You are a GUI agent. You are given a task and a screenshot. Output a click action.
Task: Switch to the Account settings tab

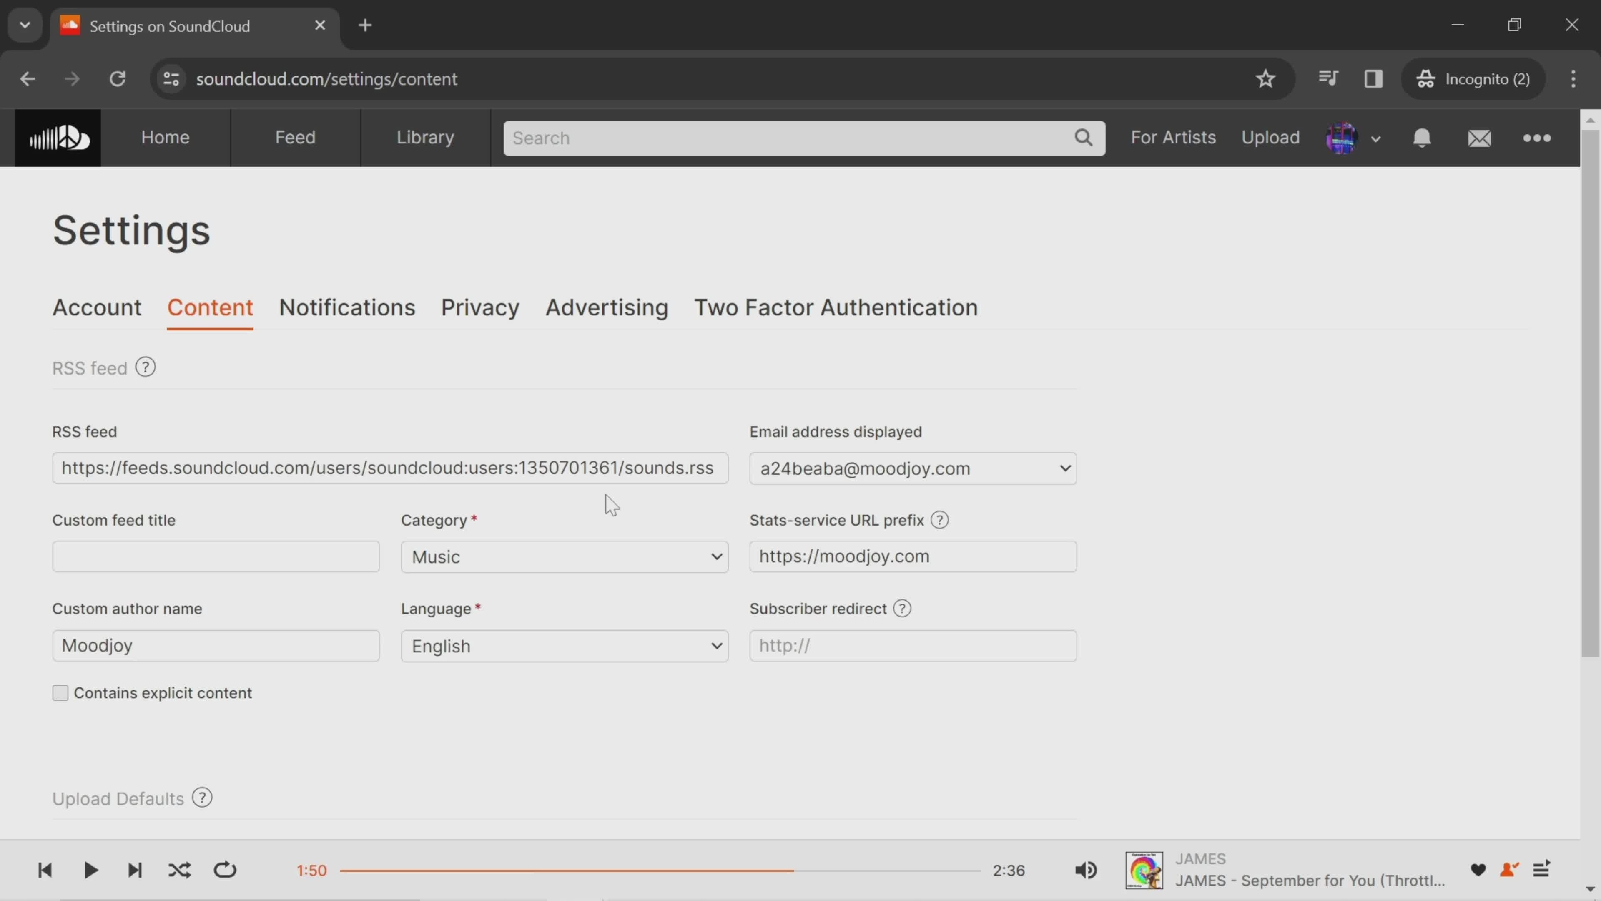(97, 308)
